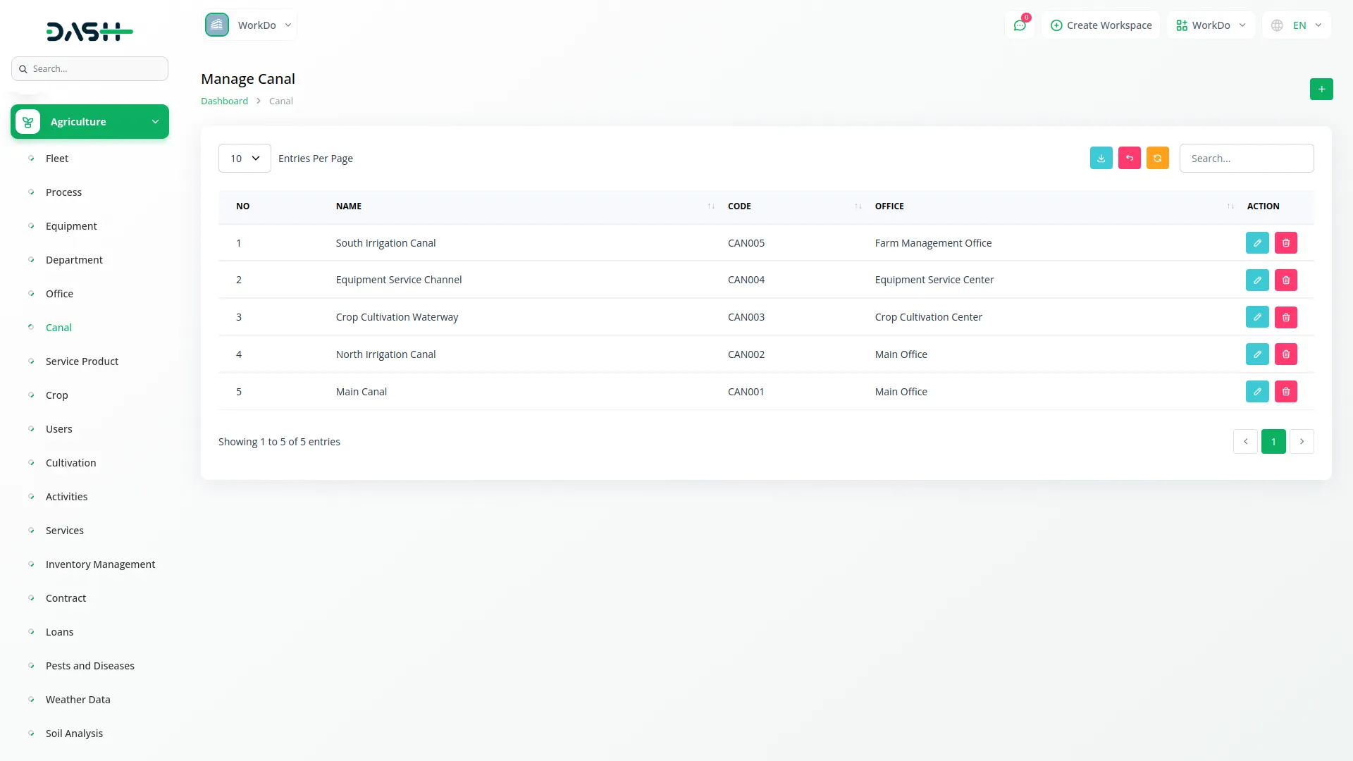The height and width of the screenshot is (761, 1353).
Task: Click the teal export download icon
Action: click(1101, 158)
